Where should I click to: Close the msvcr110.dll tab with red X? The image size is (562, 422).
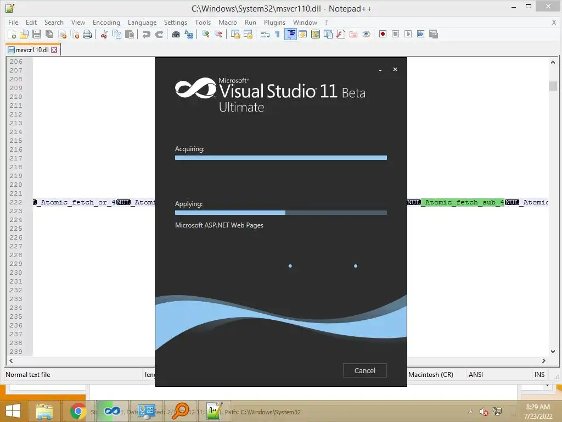[x=54, y=50]
